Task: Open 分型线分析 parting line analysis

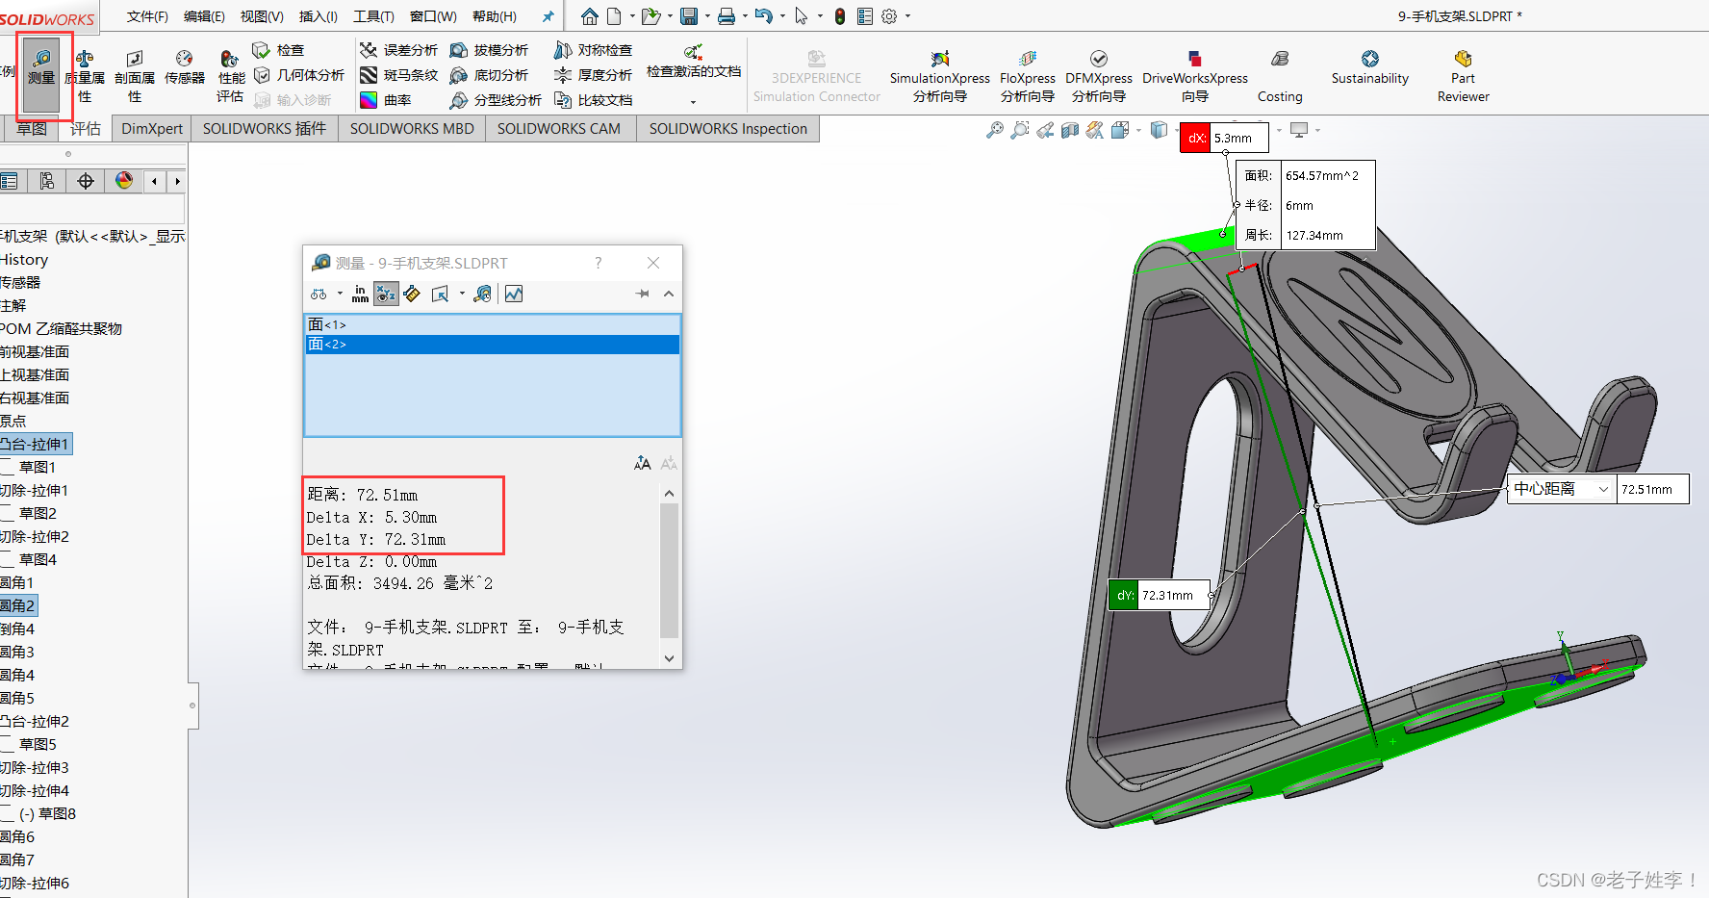Action: [496, 100]
